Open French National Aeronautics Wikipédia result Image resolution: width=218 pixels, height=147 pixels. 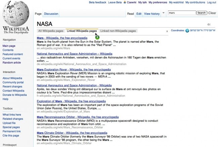pyautogui.click(x=74, y=85)
